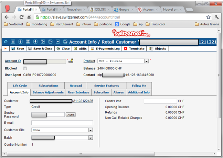This screenshot has width=223, height=158.
Task: Click the pencil icon beside Account ID
Action: click(71, 61)
